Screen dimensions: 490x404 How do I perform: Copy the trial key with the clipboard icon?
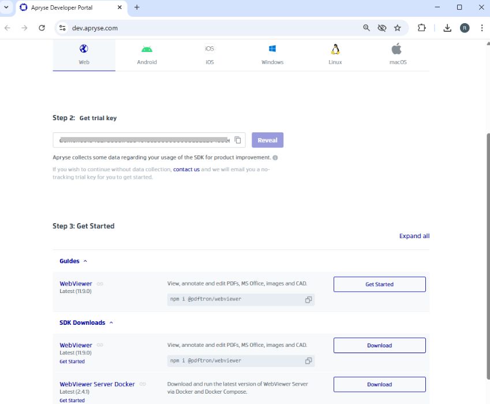[x=238, y=140]
